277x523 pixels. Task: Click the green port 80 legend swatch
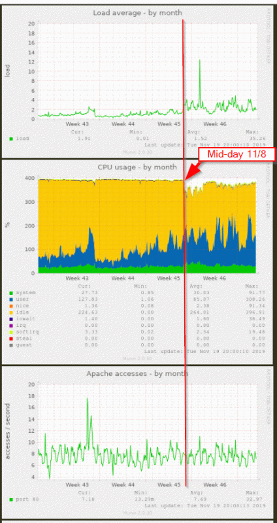(x=11, y=499)
